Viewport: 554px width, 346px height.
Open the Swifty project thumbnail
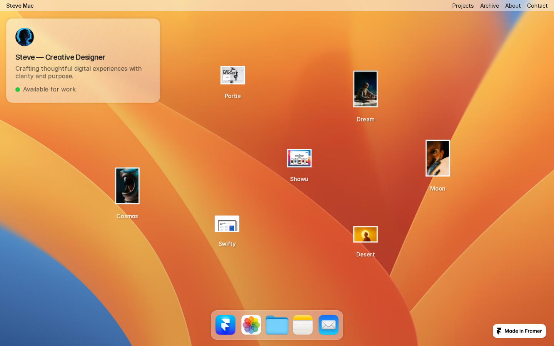(x=227, y=224)
